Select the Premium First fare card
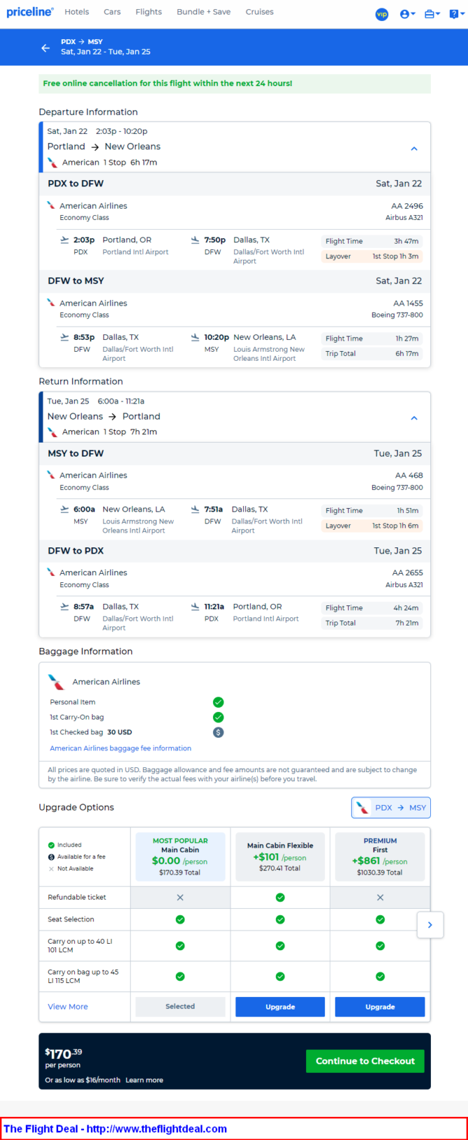This screenshot has height=1140, width=468. click(x=380, y=856)
